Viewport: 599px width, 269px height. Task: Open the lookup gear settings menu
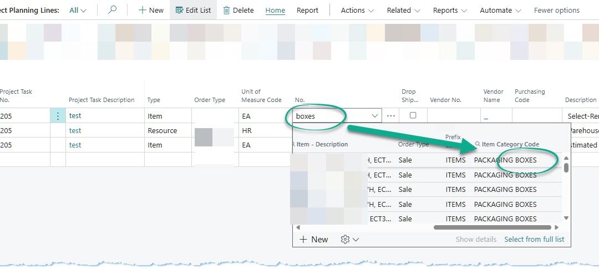[x=349, y=240]
